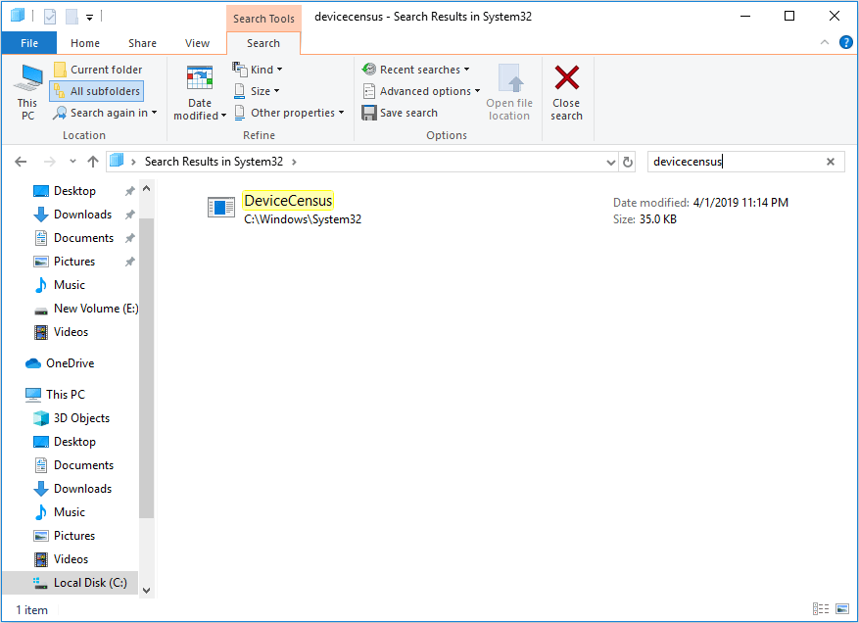Open Date modified filter dropdown
The height and width of the screenshot is (623, 859).
(x=200, y=92)
